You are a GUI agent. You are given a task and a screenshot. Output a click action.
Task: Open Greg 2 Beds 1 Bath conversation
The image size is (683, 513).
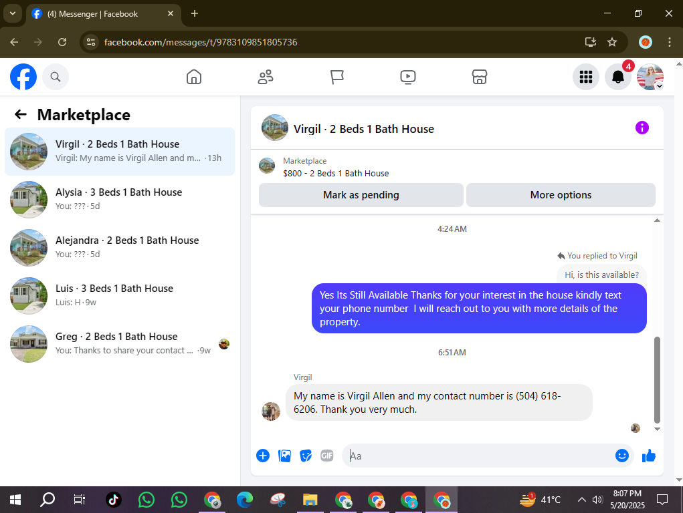tap(120, 344)
